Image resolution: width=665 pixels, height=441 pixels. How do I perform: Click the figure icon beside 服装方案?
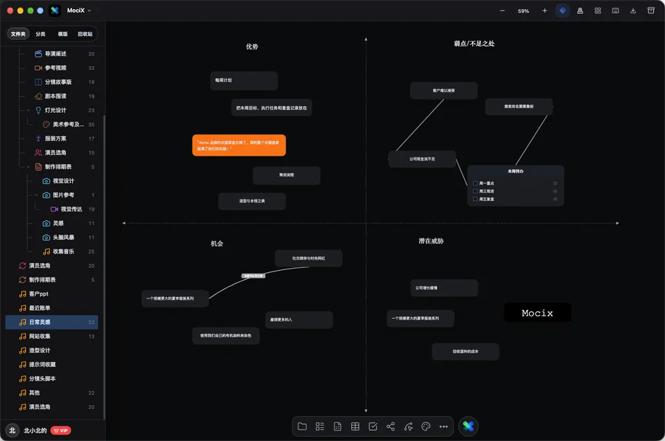point(38,138)
